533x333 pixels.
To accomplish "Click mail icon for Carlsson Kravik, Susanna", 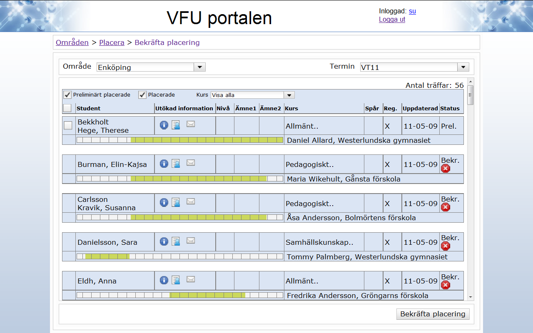I will [191, 201].
